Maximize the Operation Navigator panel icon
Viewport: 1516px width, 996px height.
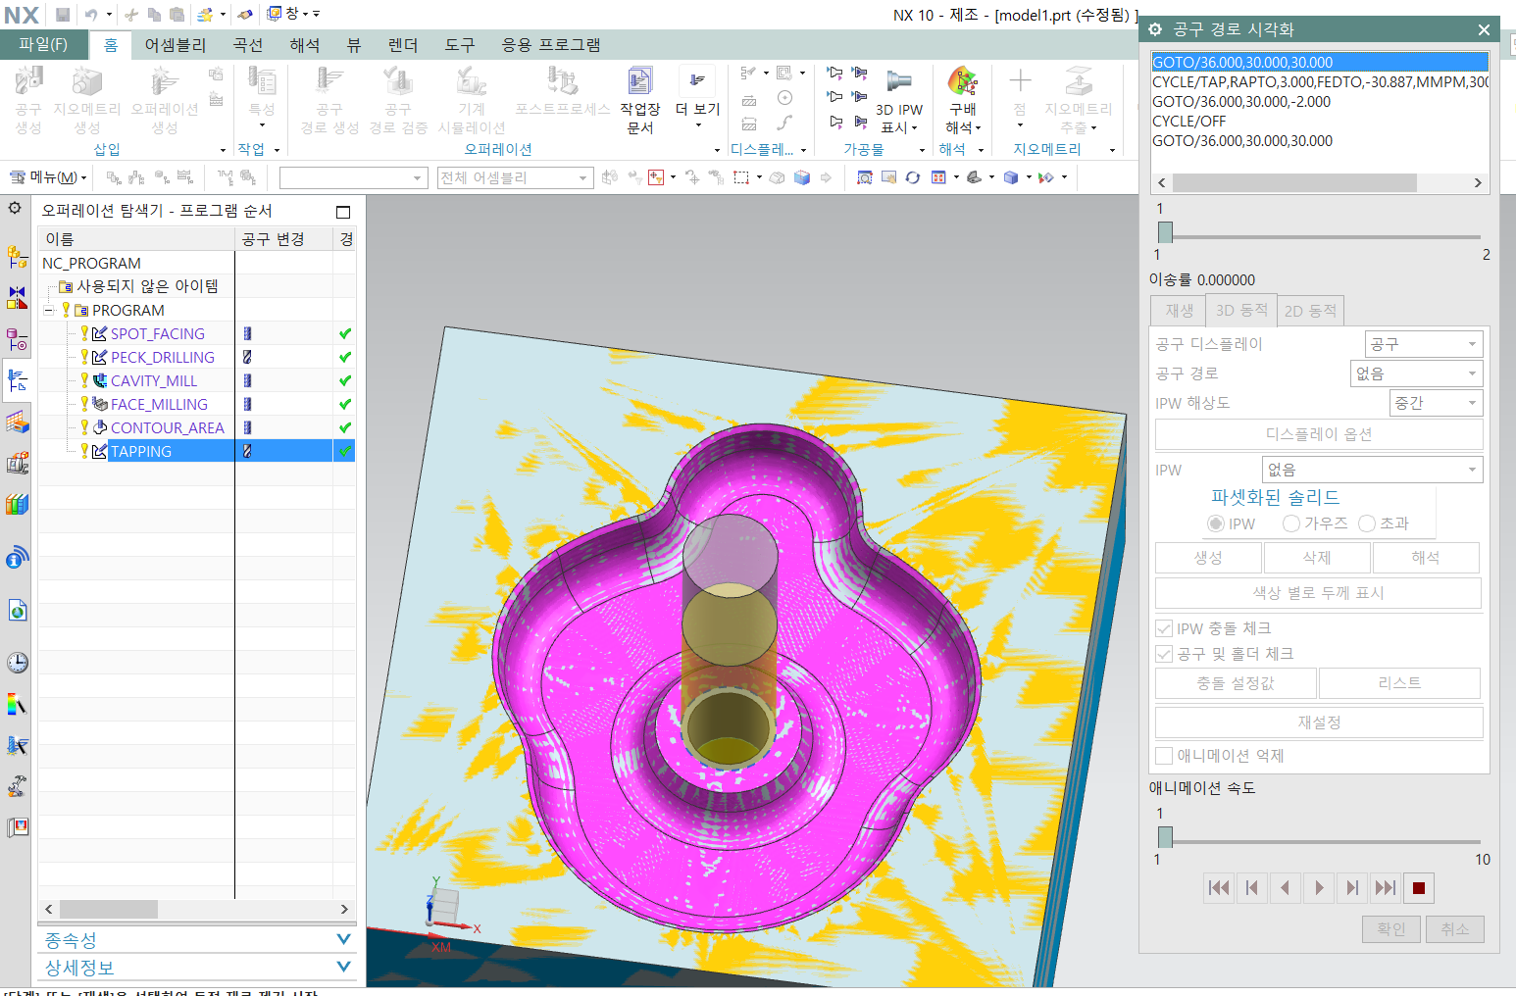click(343, 212)
